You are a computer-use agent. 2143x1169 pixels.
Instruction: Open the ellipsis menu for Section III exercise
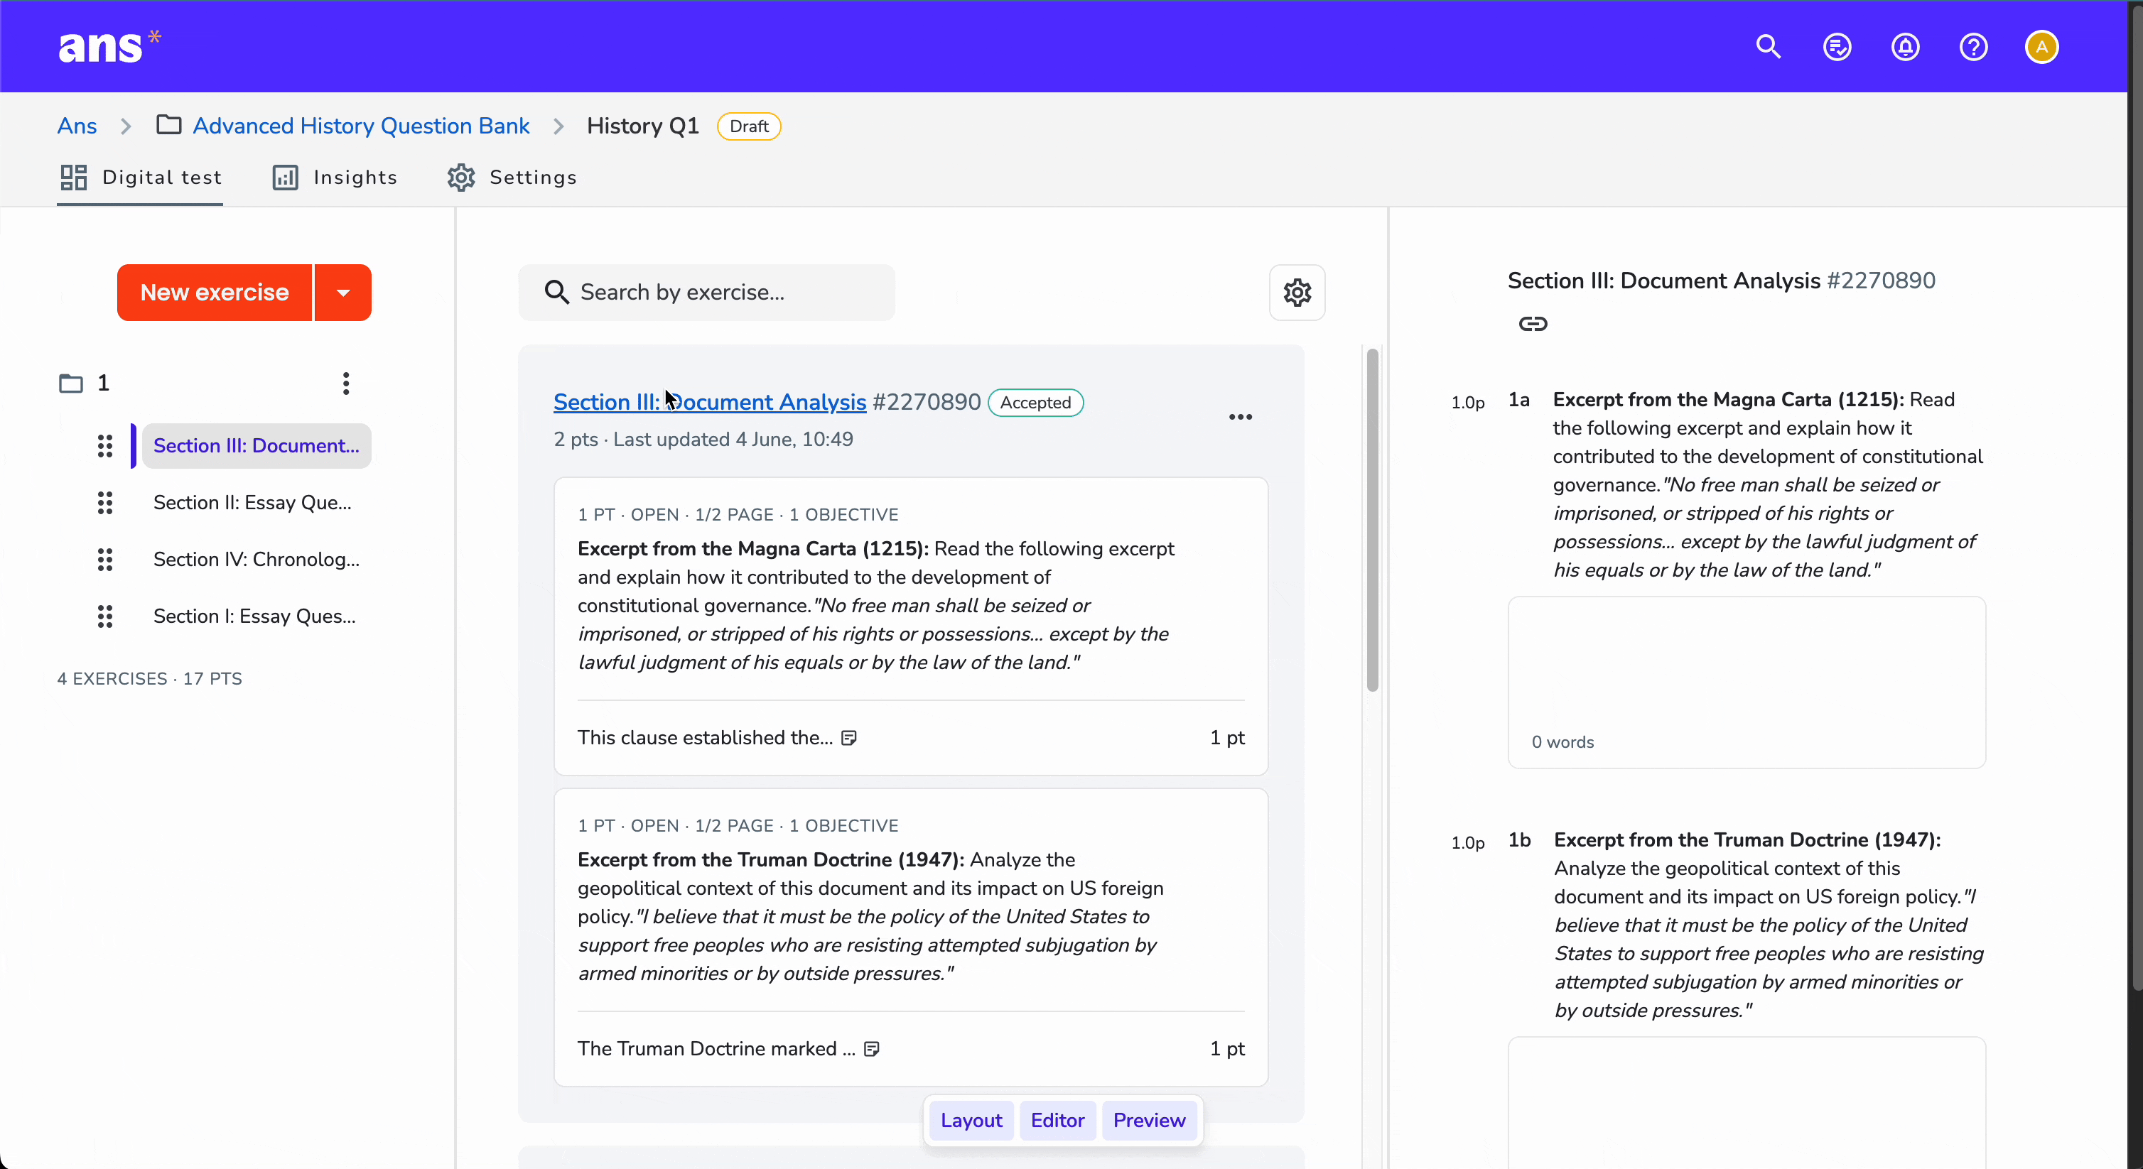(1241, 418)
